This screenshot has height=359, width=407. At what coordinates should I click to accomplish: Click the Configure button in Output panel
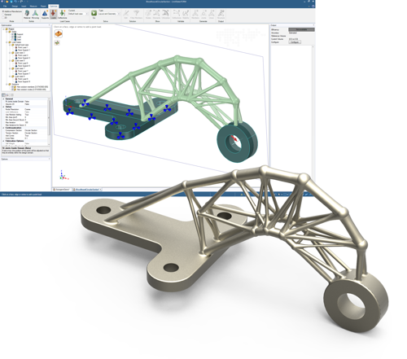295,42
